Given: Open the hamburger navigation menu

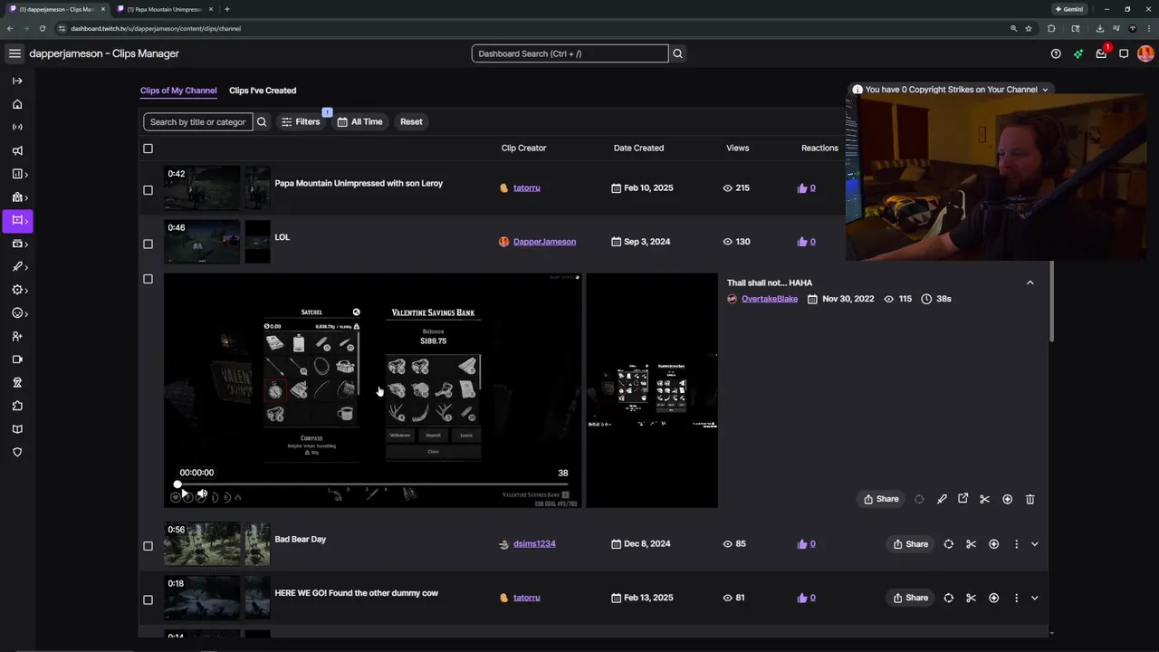Looking at the screenshot, I should pos(14,53).
